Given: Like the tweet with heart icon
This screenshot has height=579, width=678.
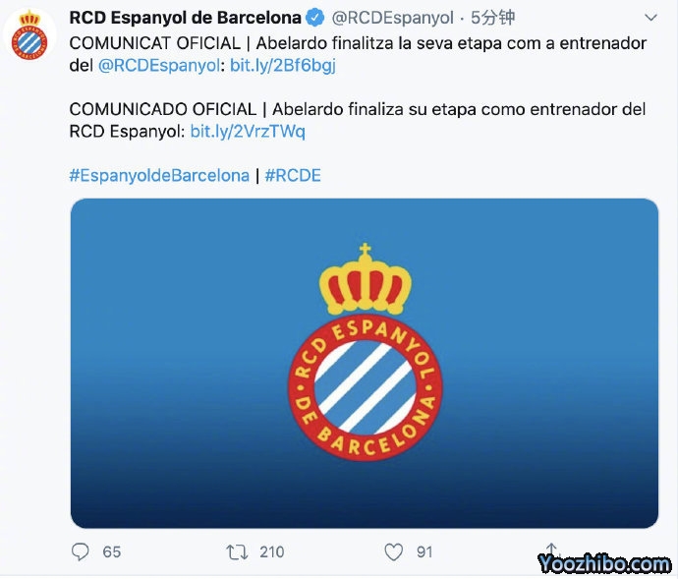Looking at the screenshot, I should tap(393, 552).
